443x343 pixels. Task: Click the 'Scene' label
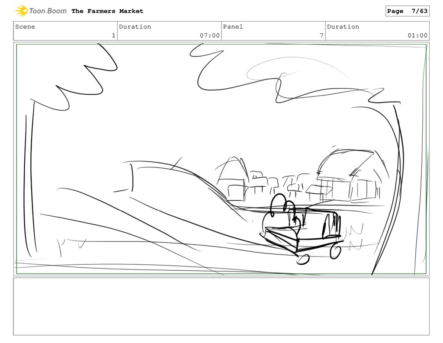point(25,26)
